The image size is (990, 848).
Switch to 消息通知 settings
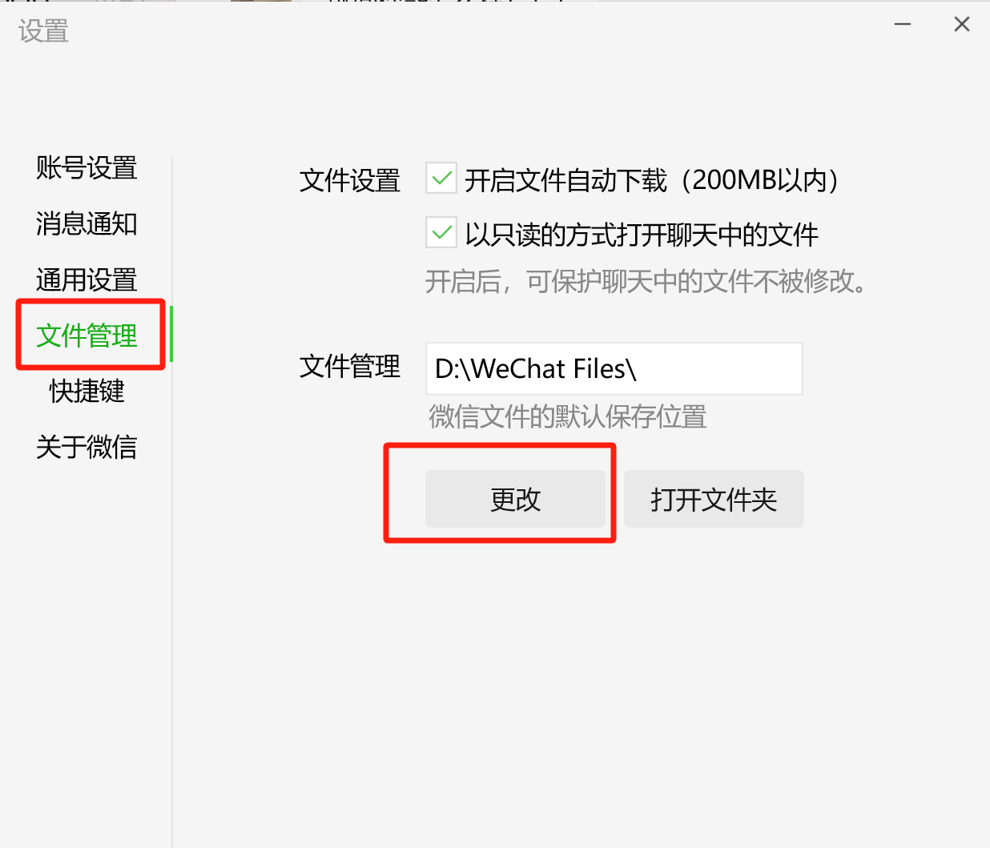click(87, 223)
